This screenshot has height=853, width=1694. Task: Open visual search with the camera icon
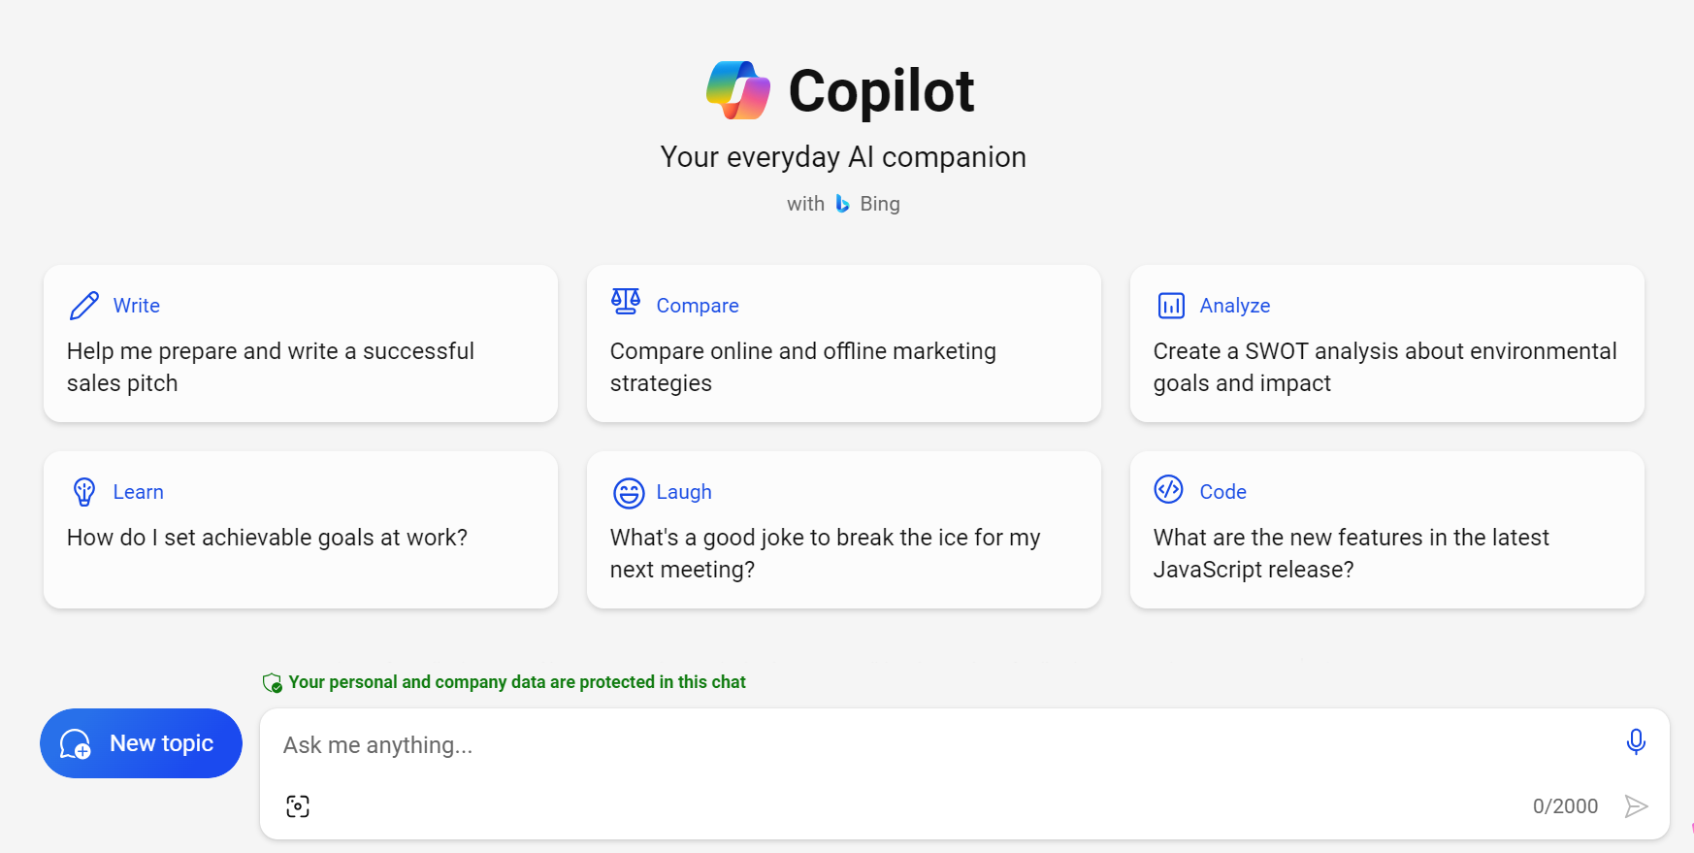coord(297,805)
